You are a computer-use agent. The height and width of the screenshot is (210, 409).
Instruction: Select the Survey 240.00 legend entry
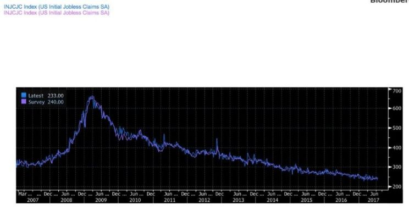coord(42,102)
